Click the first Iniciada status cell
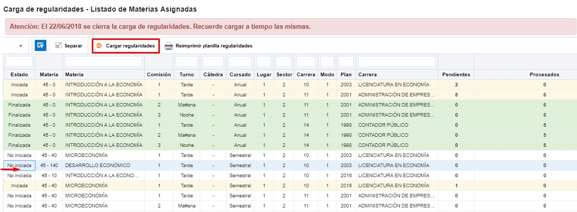The width and height of the screenshot is (577, 212). pyautogui.click(x=19, y=84)
